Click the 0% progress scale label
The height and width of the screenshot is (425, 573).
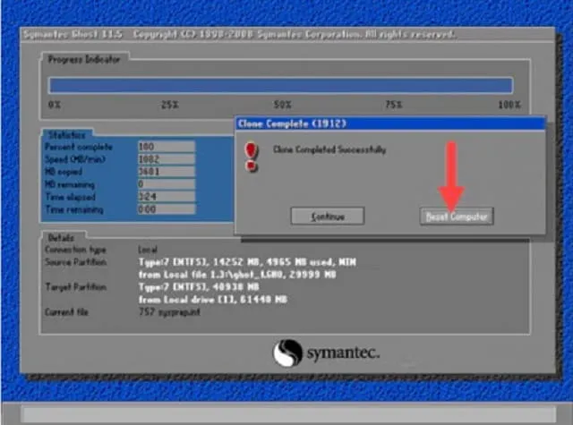[55, 106]
